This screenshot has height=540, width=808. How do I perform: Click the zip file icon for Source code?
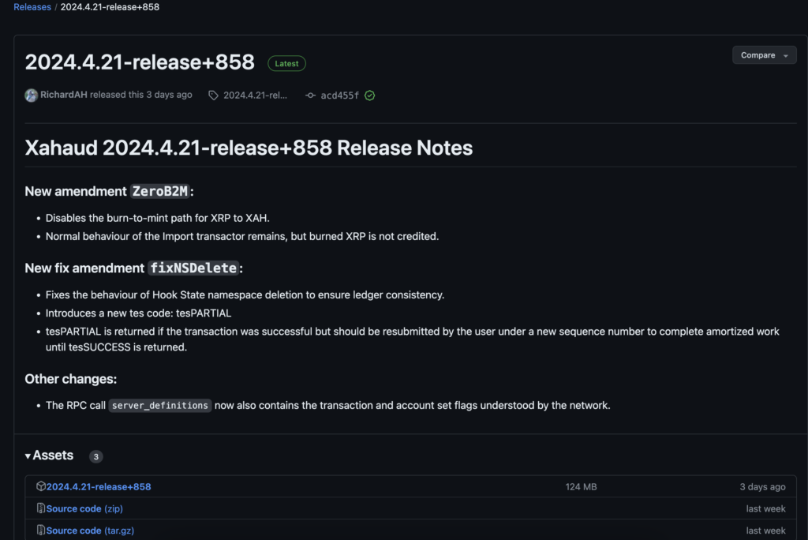pos(41,509)
